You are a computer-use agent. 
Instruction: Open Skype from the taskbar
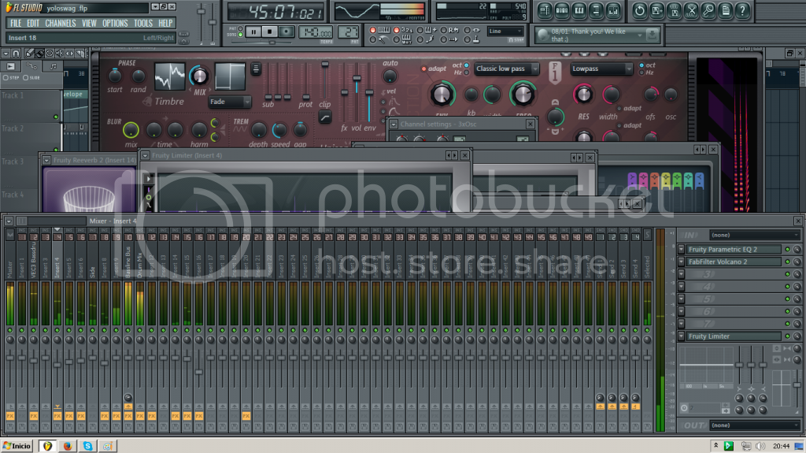tap(88, 446)
